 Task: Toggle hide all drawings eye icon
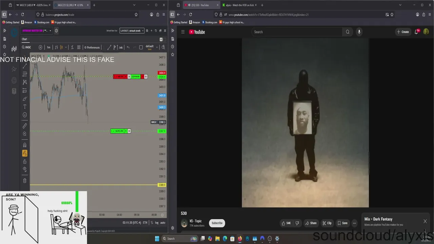point(25,169)
